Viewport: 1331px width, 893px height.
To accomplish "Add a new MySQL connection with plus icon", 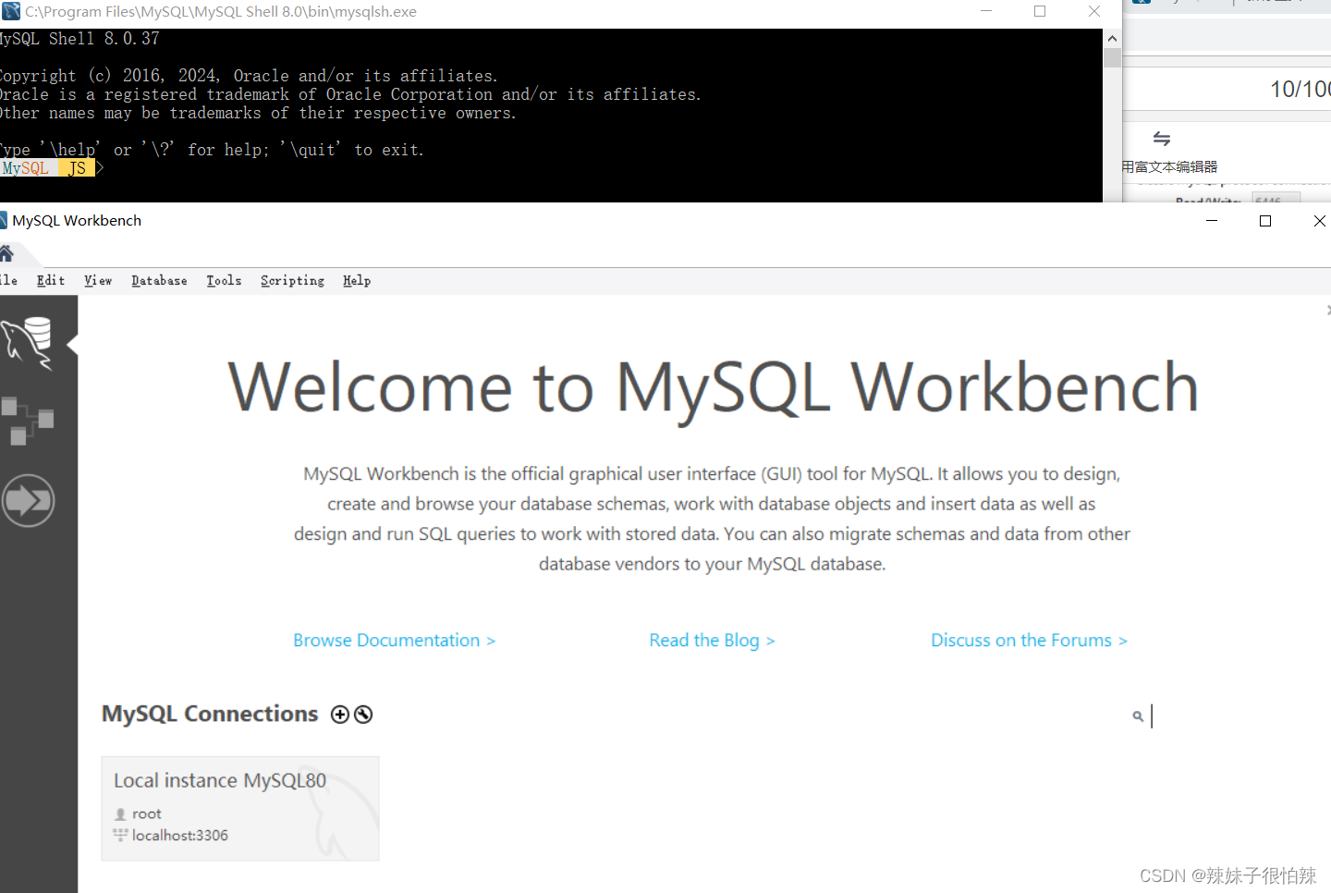I will click(x=340, y=715).
